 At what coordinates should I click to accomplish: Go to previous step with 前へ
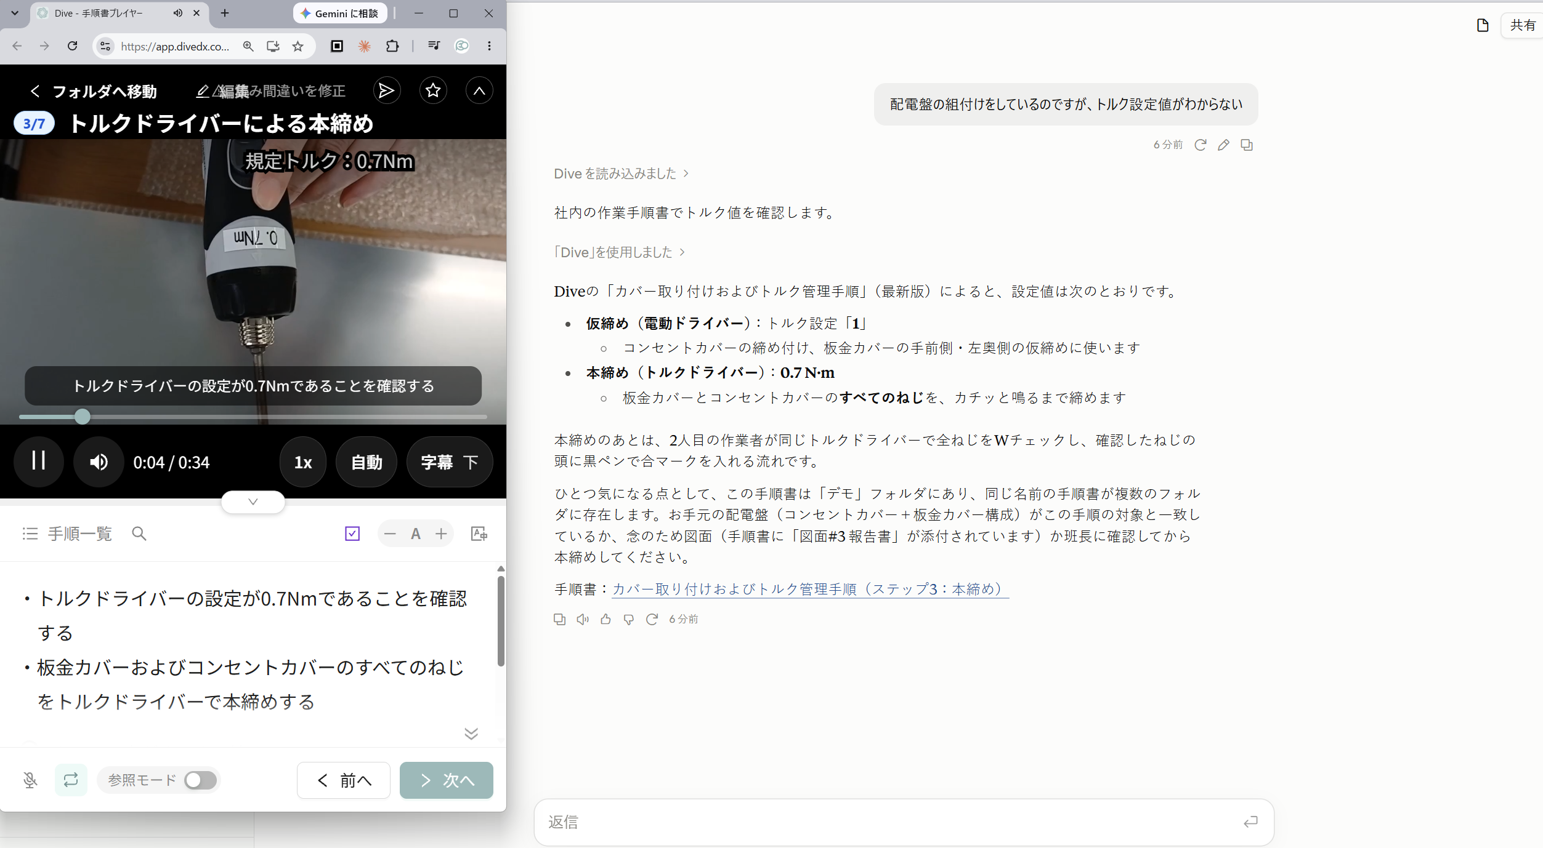(344, 780)
